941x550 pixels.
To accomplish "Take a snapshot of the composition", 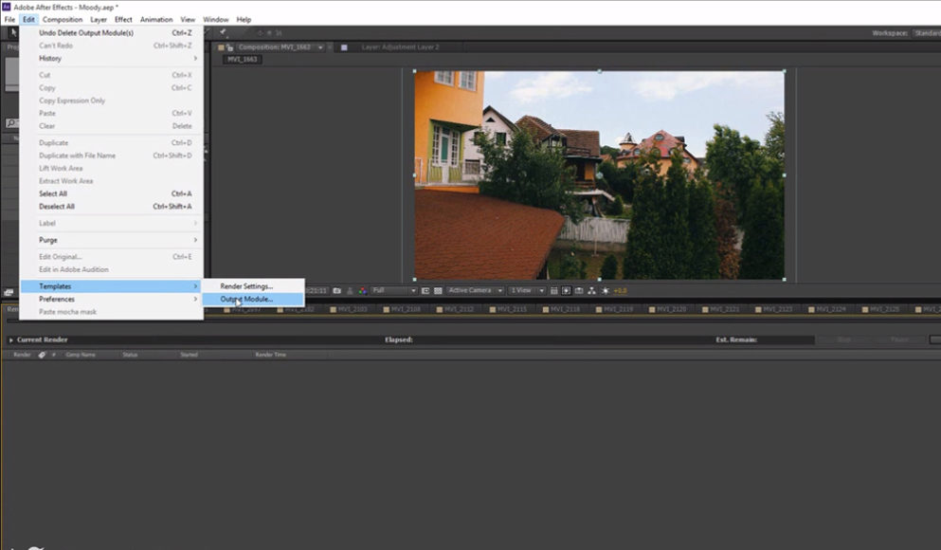I will [336, 290].
